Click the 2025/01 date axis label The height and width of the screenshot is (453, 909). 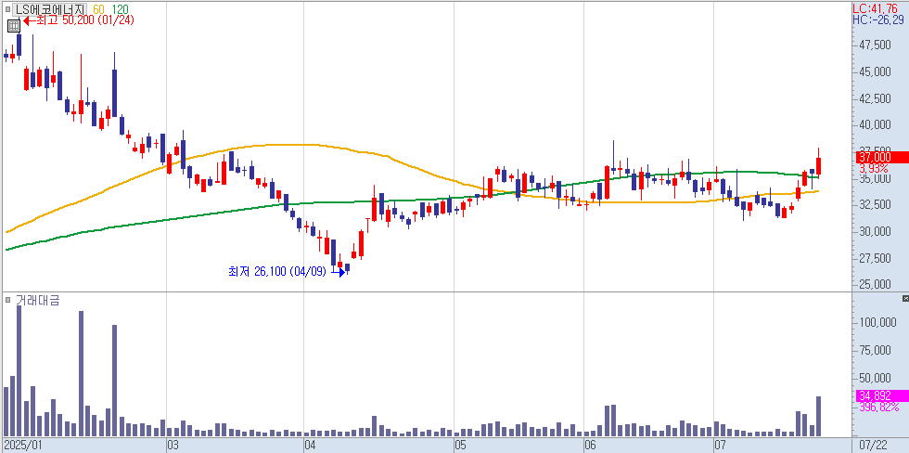23,446
